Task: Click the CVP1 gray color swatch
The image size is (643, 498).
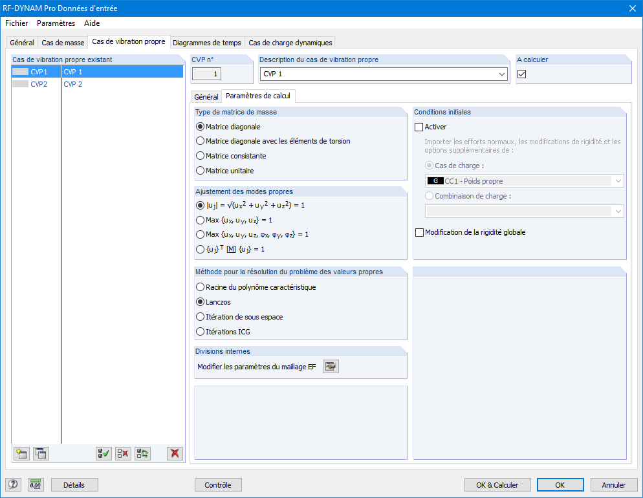Action: click(20, 72)
